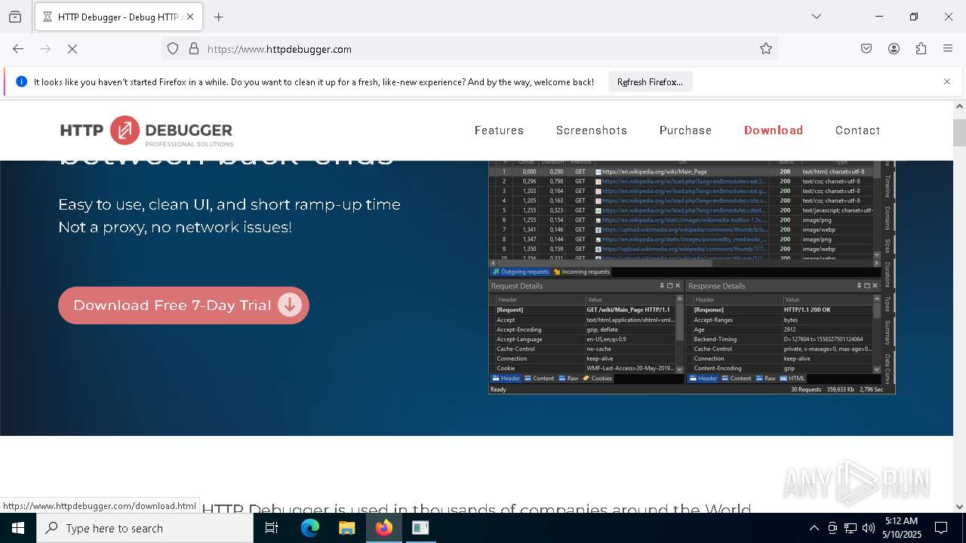
Task: Click the HTTP Debugger logo
Action: 146,130
